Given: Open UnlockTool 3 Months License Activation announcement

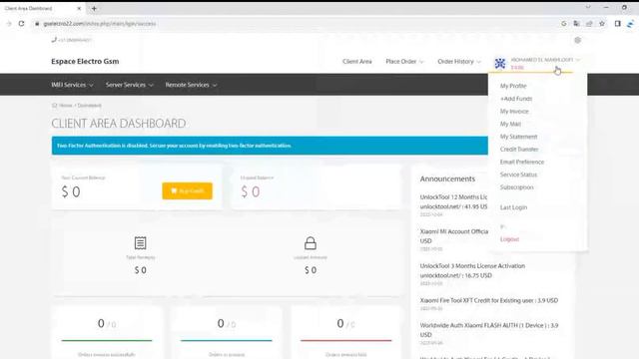Looking at the screenshot, I should (x=472, y=270).
